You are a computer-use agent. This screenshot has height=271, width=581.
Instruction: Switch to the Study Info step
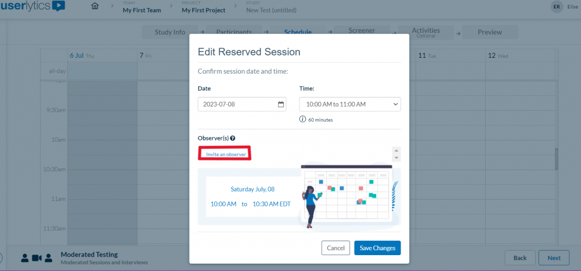(170, 32)
